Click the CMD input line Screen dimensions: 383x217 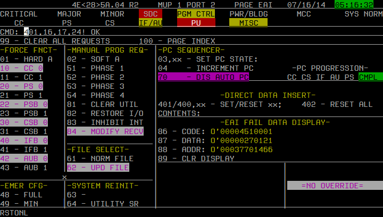point(50,32)
